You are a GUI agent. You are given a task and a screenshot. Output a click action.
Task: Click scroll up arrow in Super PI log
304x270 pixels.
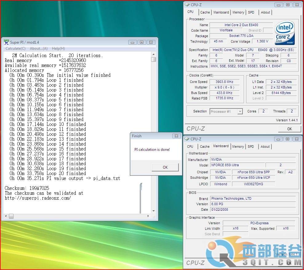pos(154,54)
